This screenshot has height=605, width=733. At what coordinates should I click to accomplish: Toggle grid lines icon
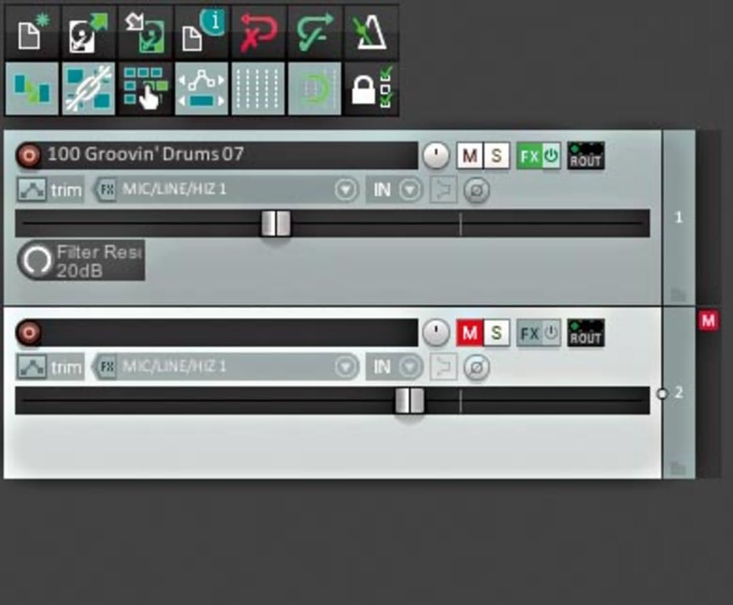tap(258, 89)
